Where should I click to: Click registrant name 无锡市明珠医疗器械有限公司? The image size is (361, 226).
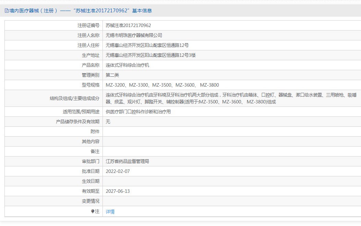[x=134, y=35]
